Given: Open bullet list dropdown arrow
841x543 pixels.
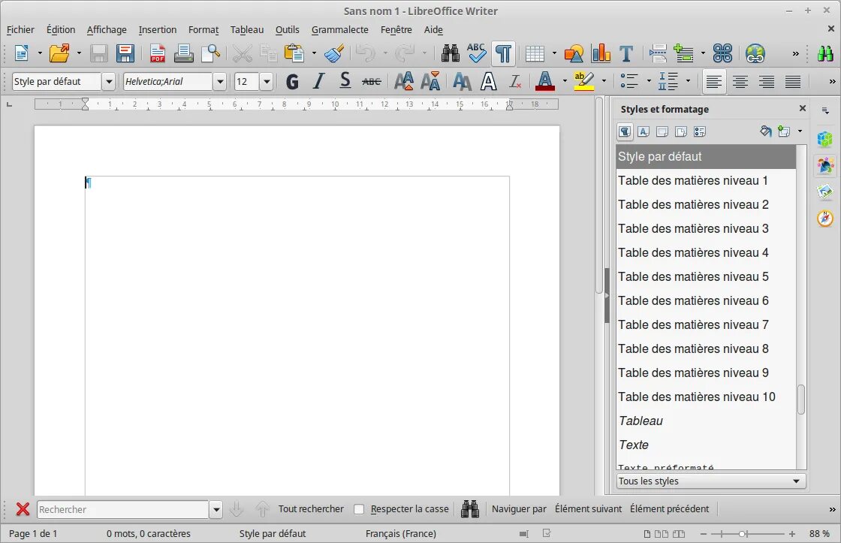Looking at the screenshot, I should click(649, 82).
